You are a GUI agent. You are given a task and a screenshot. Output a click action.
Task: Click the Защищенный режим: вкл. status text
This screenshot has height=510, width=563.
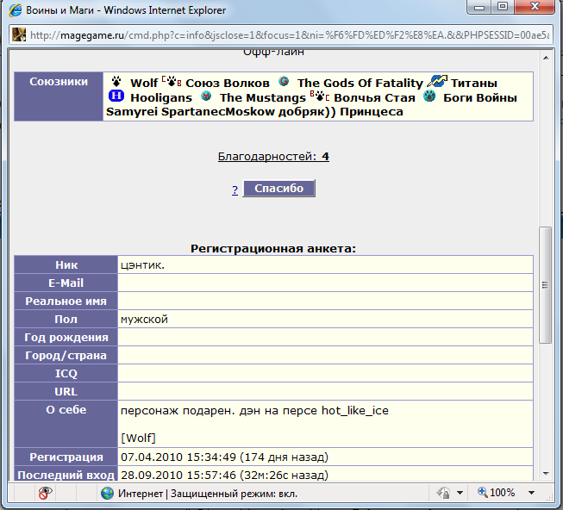click(234, 494)
